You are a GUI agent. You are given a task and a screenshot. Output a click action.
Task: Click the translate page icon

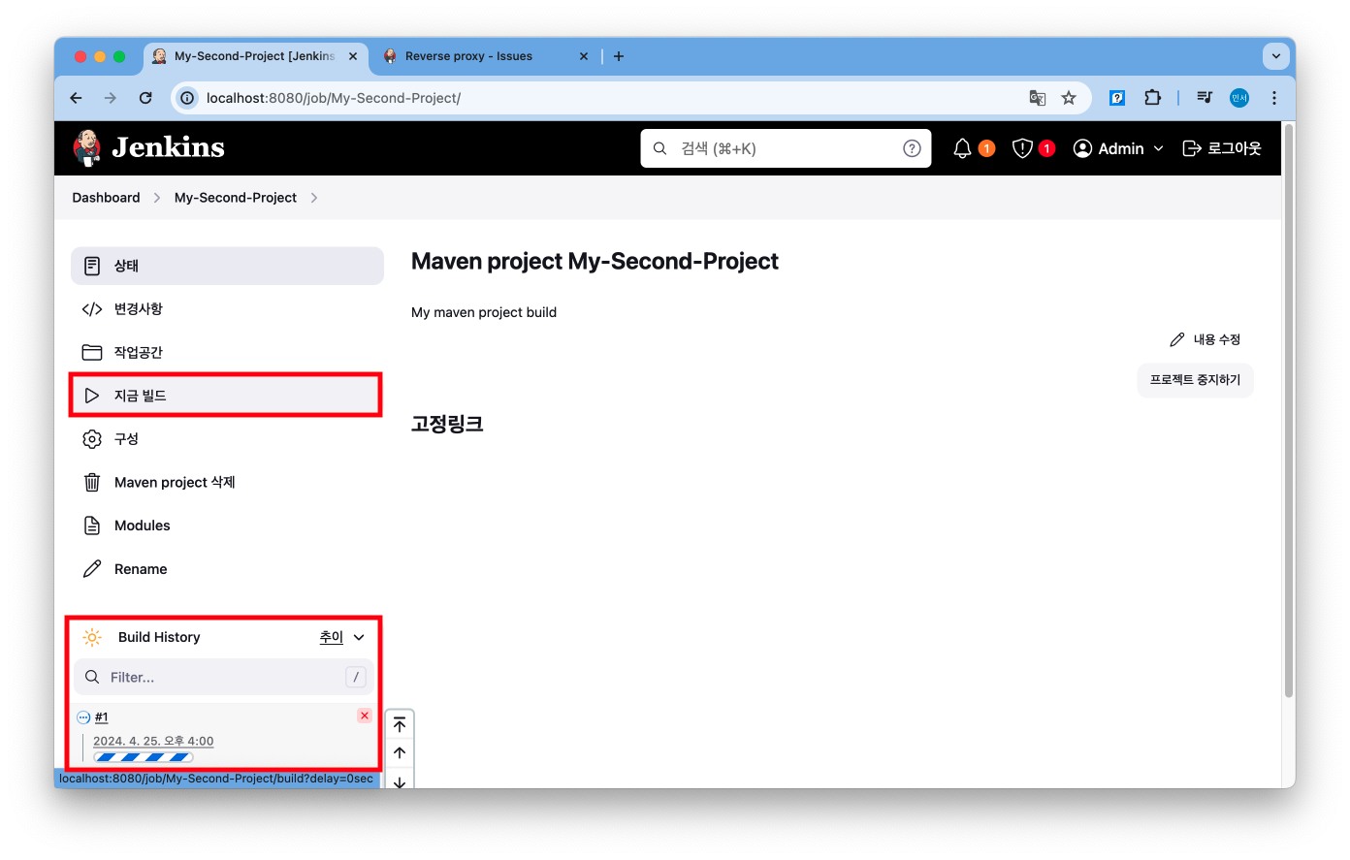[1038, 98]
